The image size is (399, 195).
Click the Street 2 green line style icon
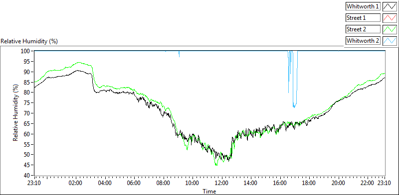click(390, 29)
